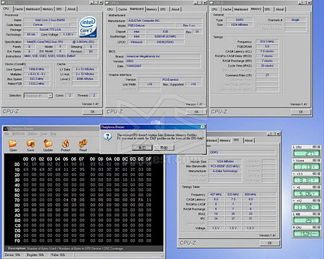Click the round button on the MB gadget header
This screenshot has width=324, height=259.
click(x=319, y=214)
